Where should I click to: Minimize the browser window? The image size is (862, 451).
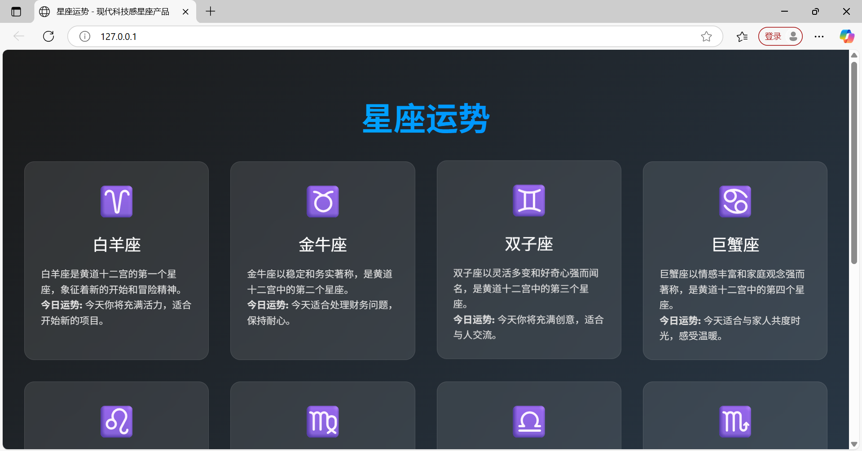[784, 12]
